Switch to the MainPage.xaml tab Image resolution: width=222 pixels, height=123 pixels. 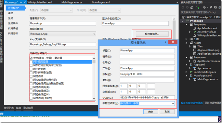coord(101,2)
